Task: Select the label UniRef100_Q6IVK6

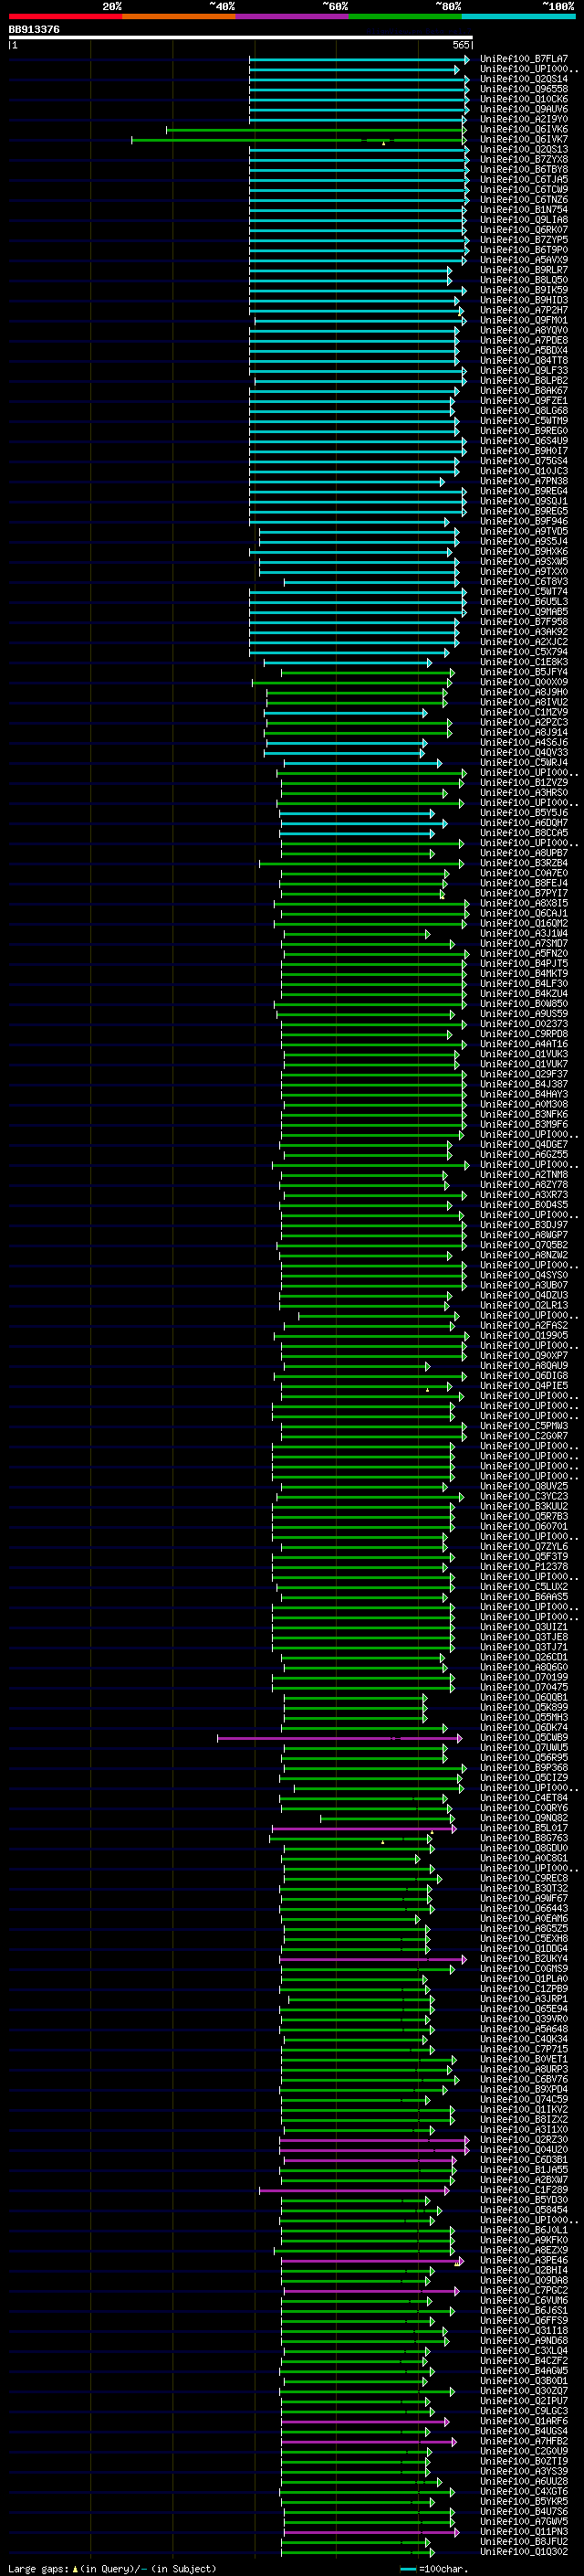Action: (523, 129)
